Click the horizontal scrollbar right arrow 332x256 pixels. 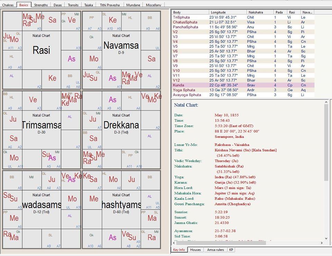[322, 243]
